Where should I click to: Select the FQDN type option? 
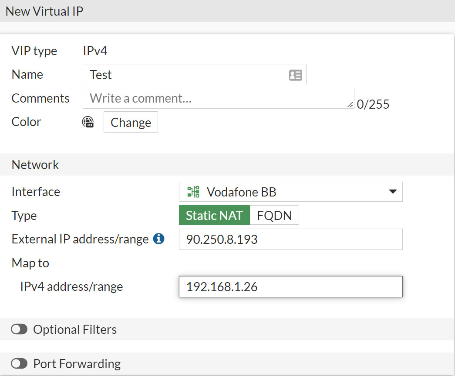274,215
